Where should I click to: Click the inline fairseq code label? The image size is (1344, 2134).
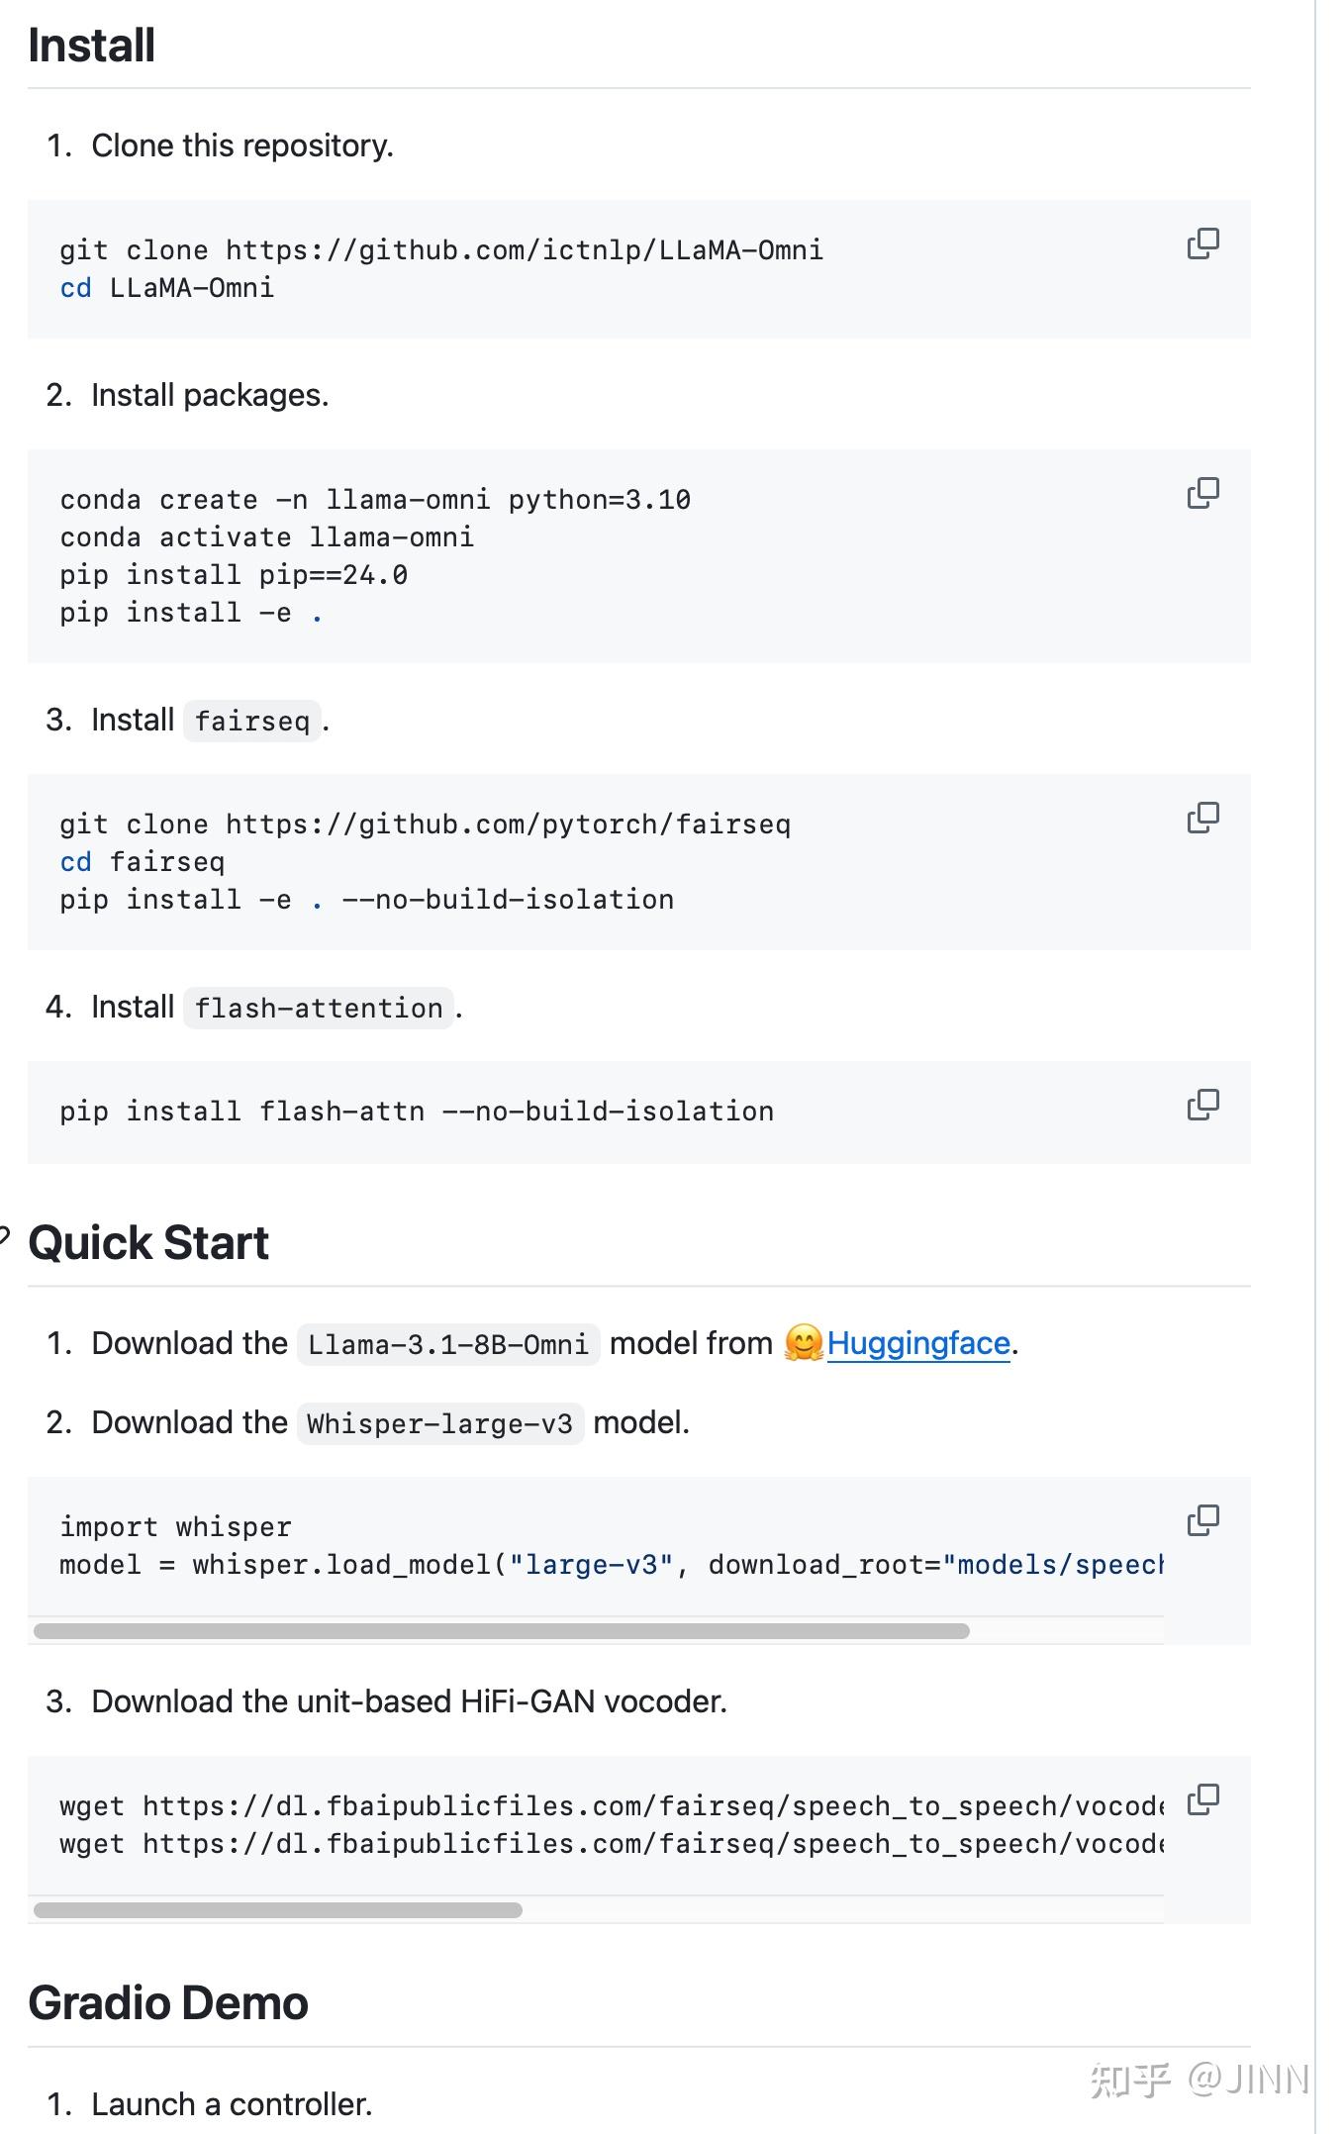252,721
